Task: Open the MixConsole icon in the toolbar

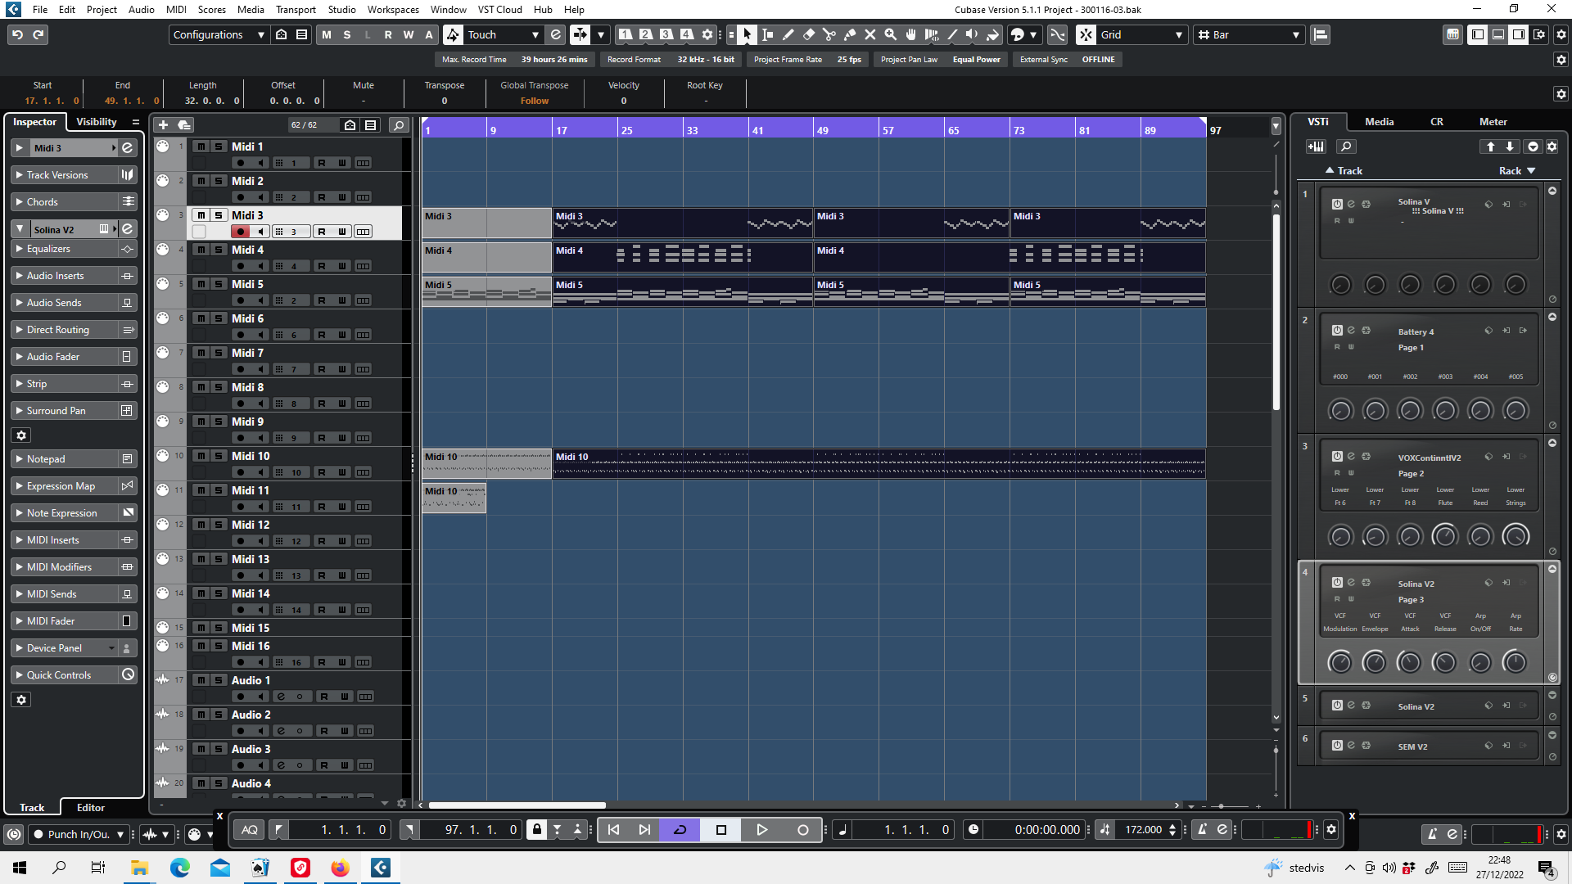Action: click(x=1452, y=34)
